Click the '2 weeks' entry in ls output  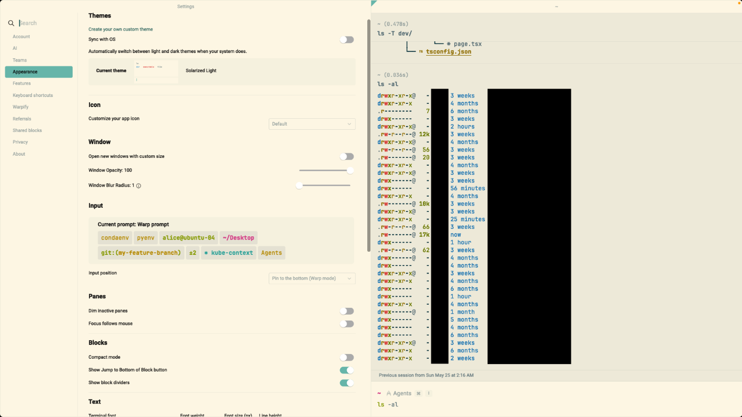click(463, 358)
